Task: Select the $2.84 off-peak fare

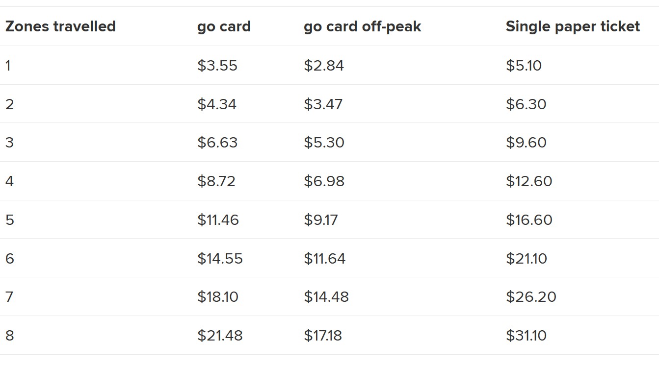Action: [324, 66]
